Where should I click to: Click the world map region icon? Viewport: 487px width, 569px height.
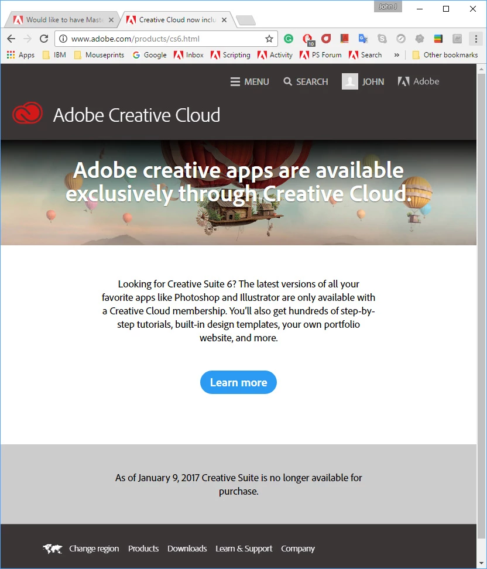pos(52,549)
